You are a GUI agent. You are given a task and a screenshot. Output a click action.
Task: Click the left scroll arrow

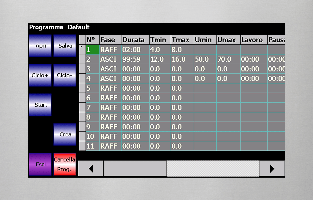tap(91, 169)
